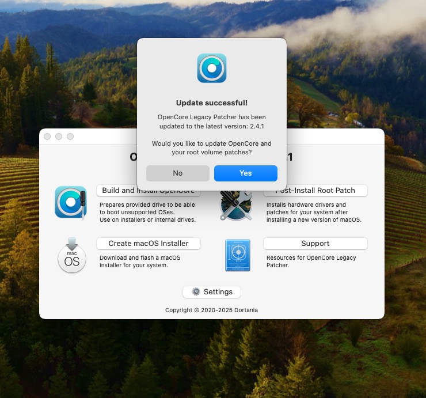The image size is (426, 398).
Task: Choose Create macOS Installer
Action: click(148, 244)
